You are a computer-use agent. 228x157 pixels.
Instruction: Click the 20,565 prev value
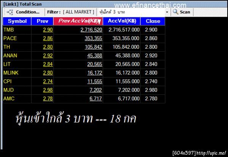[x=95, y=64]
